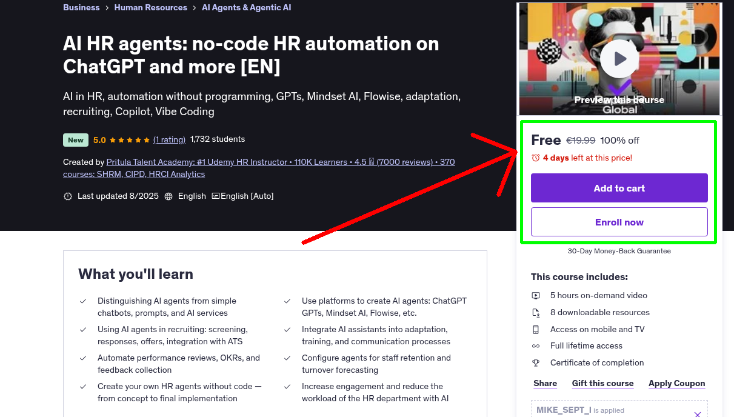The image size is (734, 417).
Task: Click the breadcrumb chevron after Human Resources
Action: click(x=195, y=8)
